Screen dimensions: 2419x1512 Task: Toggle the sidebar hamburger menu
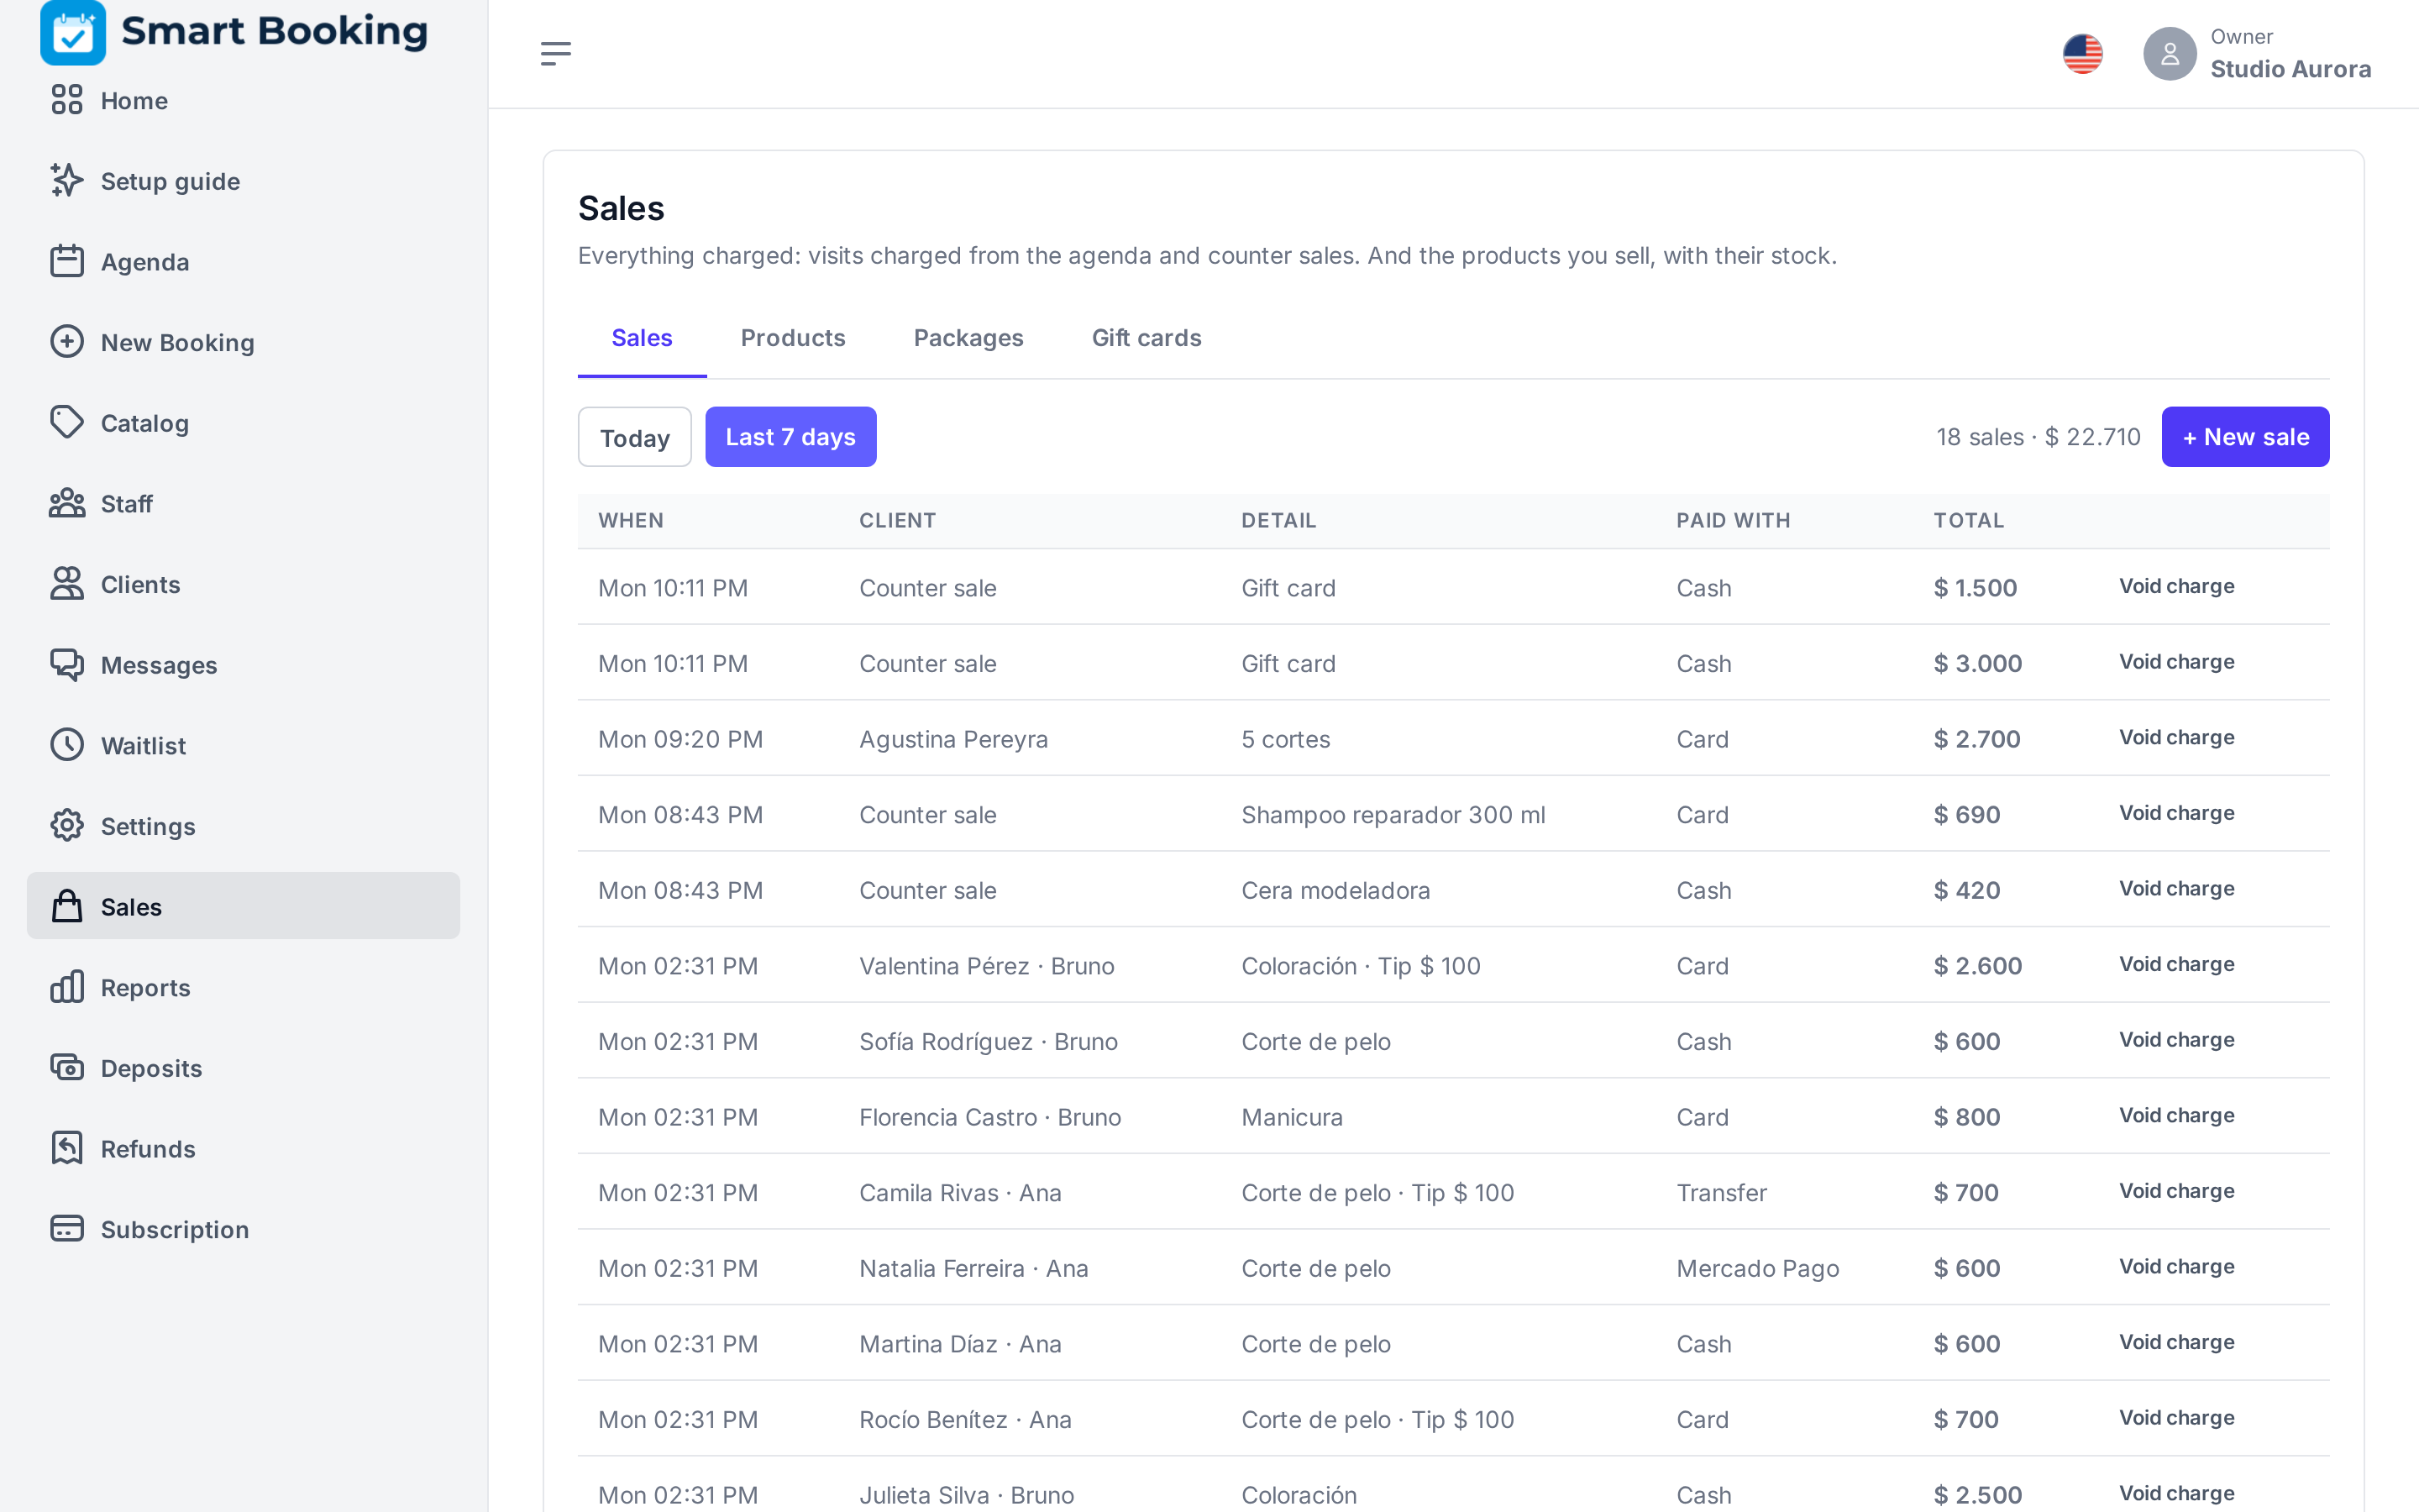(x=556, y=54)
